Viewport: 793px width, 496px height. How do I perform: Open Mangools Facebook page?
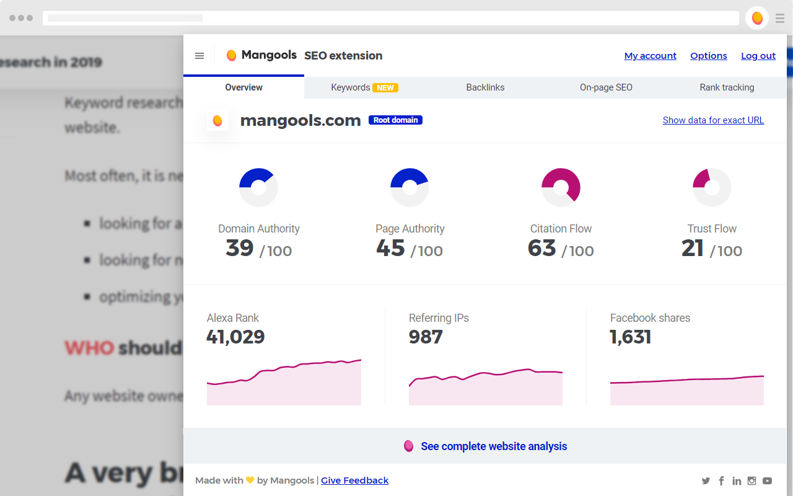point(721,480)
